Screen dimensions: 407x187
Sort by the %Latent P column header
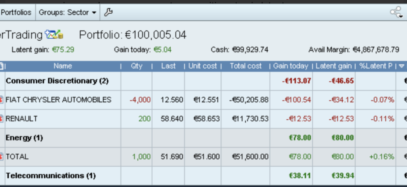point(375,66)
